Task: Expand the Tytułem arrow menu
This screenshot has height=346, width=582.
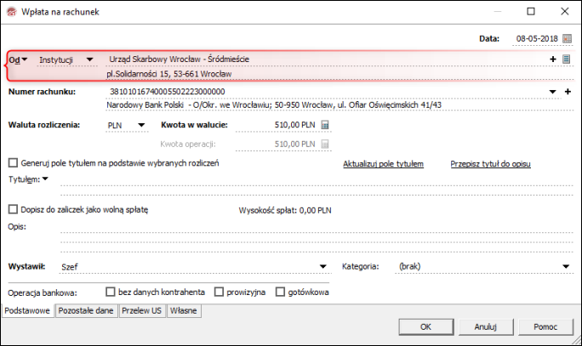Action: click(x=45, y=179)
